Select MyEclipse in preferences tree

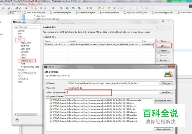coord(22,70)
